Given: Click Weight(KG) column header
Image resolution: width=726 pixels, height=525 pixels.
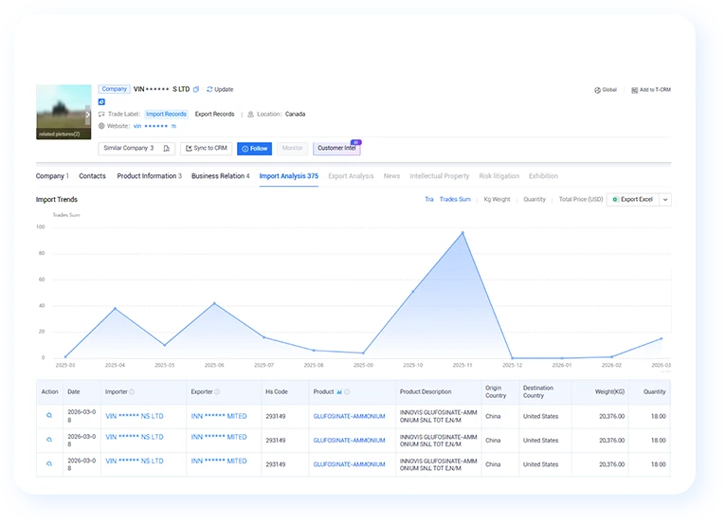Looking at the screenshot, I should (x=609, y=392).
